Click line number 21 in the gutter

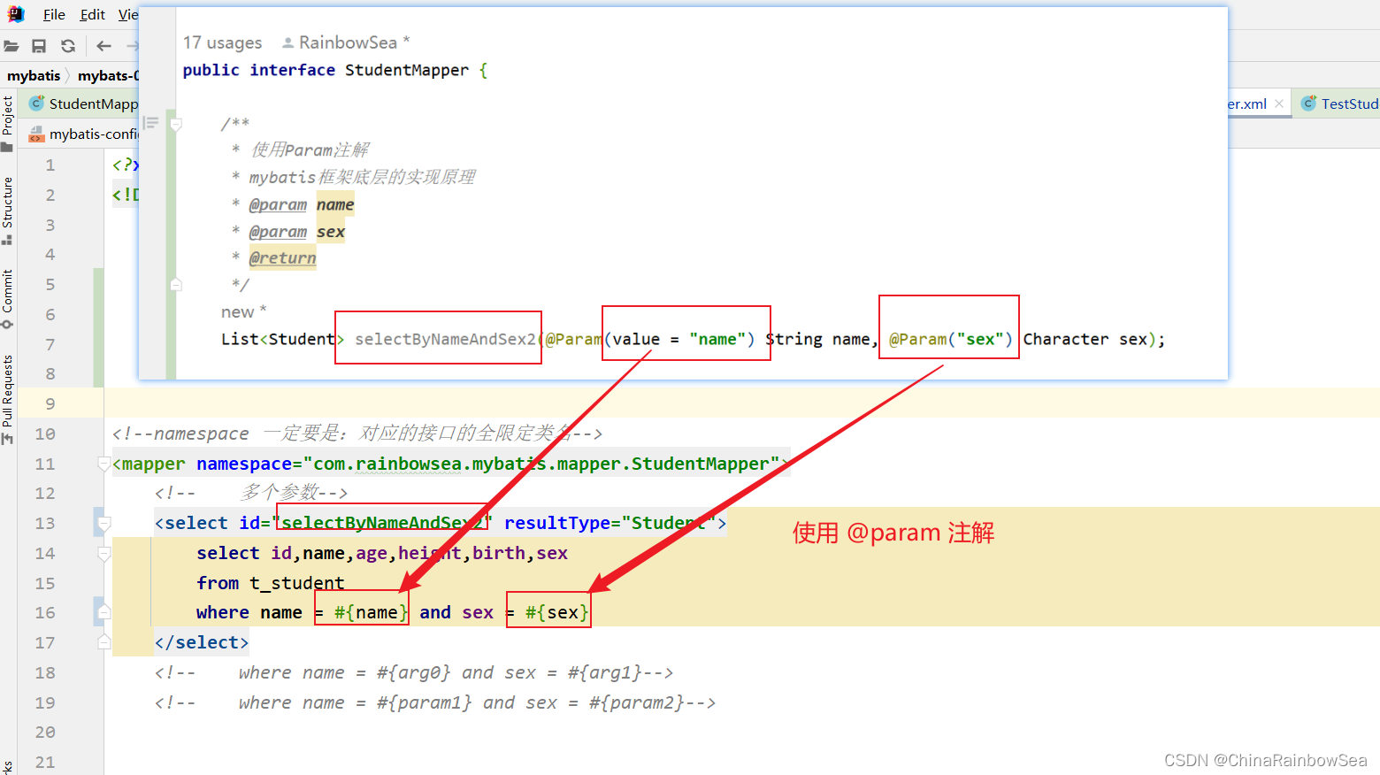pos(45,762)
